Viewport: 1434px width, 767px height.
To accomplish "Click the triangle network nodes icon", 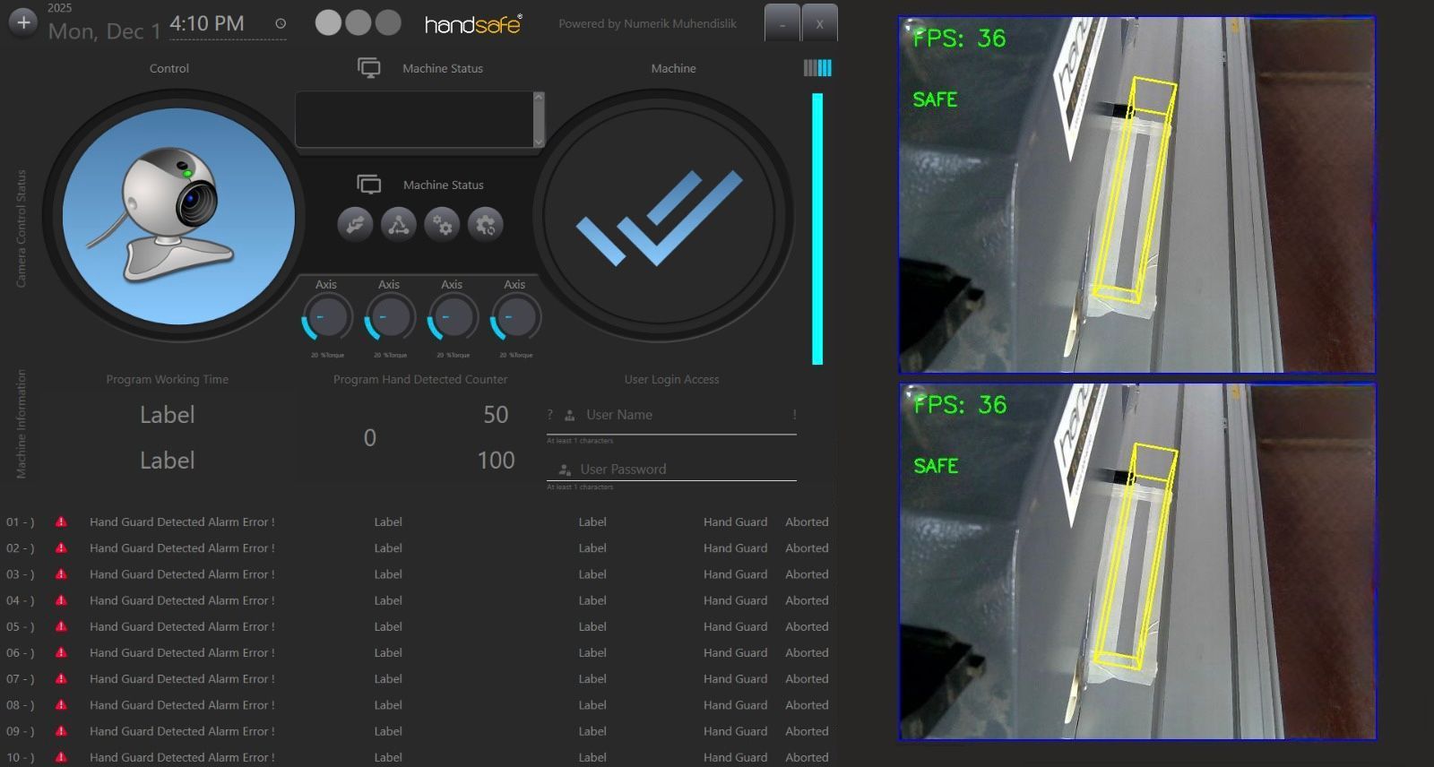I will tap(399, 225).
